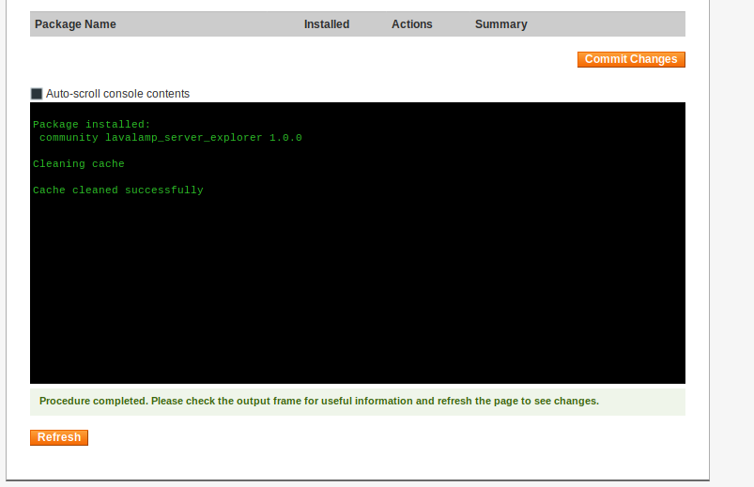This screenshot has height=487, width=754.
Task: Click the 'Cleaning cache' console line
Action: 78,163
